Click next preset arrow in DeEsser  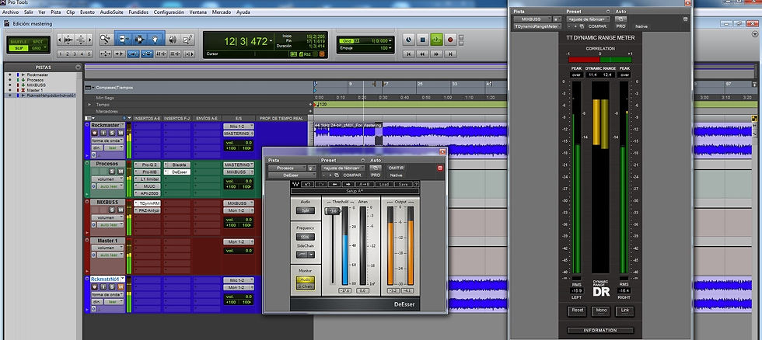[x=348, y=184]
